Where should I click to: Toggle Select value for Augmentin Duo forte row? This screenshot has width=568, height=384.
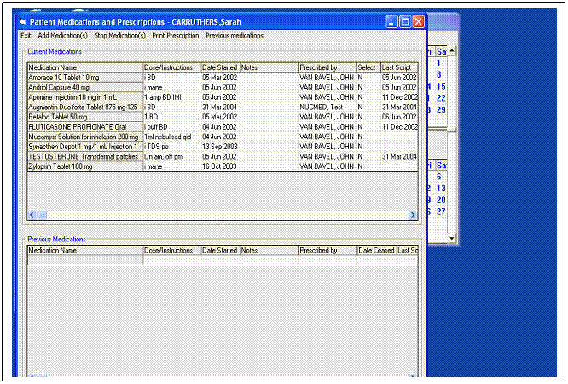pyautogui.click(x=368, y=107)
